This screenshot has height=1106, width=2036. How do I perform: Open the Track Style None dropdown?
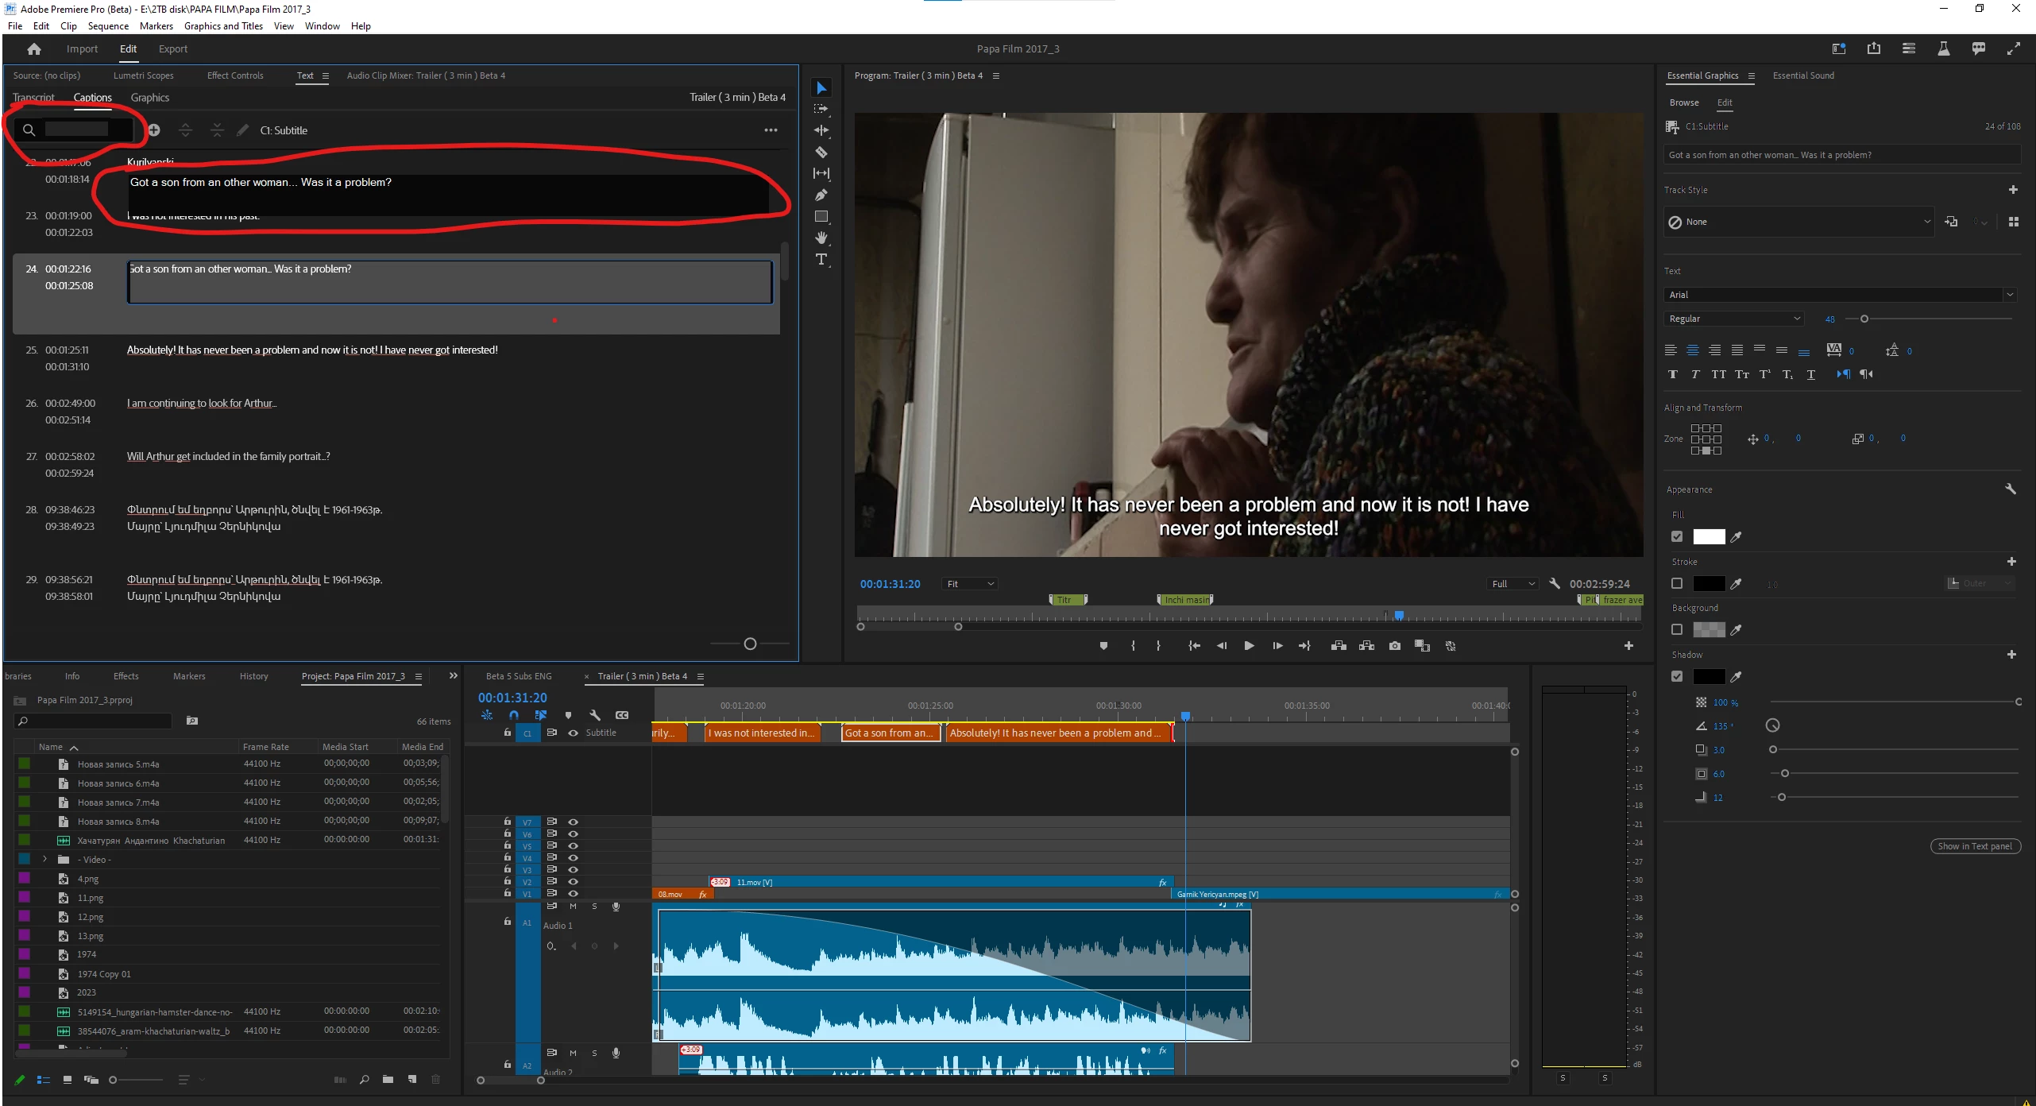[1798, 222]
